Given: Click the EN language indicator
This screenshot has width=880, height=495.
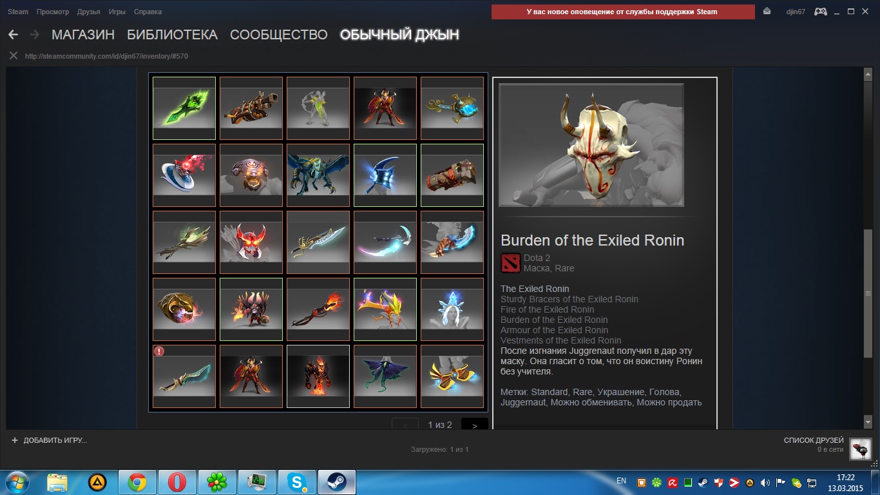Looking at the screenshot, I should (x=621, y=481).
